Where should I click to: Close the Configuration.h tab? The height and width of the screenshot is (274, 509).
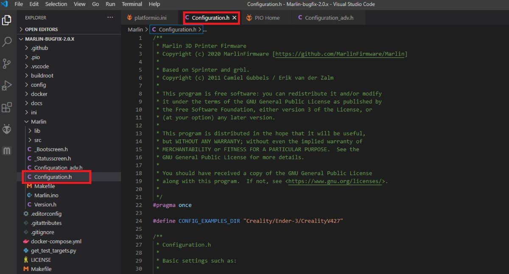pos(234,18)
